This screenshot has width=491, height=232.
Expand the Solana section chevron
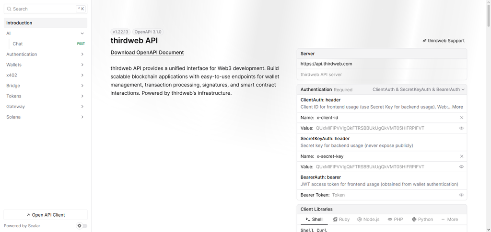pyautogui.click(x=82, y=117)
